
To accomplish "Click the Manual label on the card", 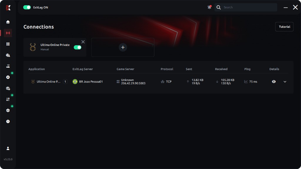I will [45, 49].
